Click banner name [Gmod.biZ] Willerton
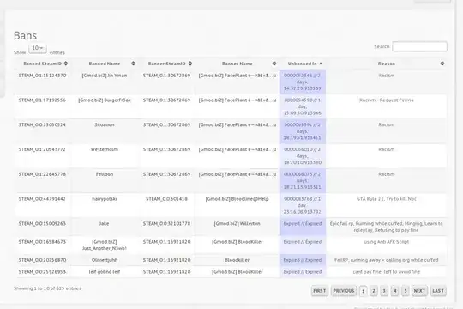Screen dimensions: 463x309 tap(238, 224)
